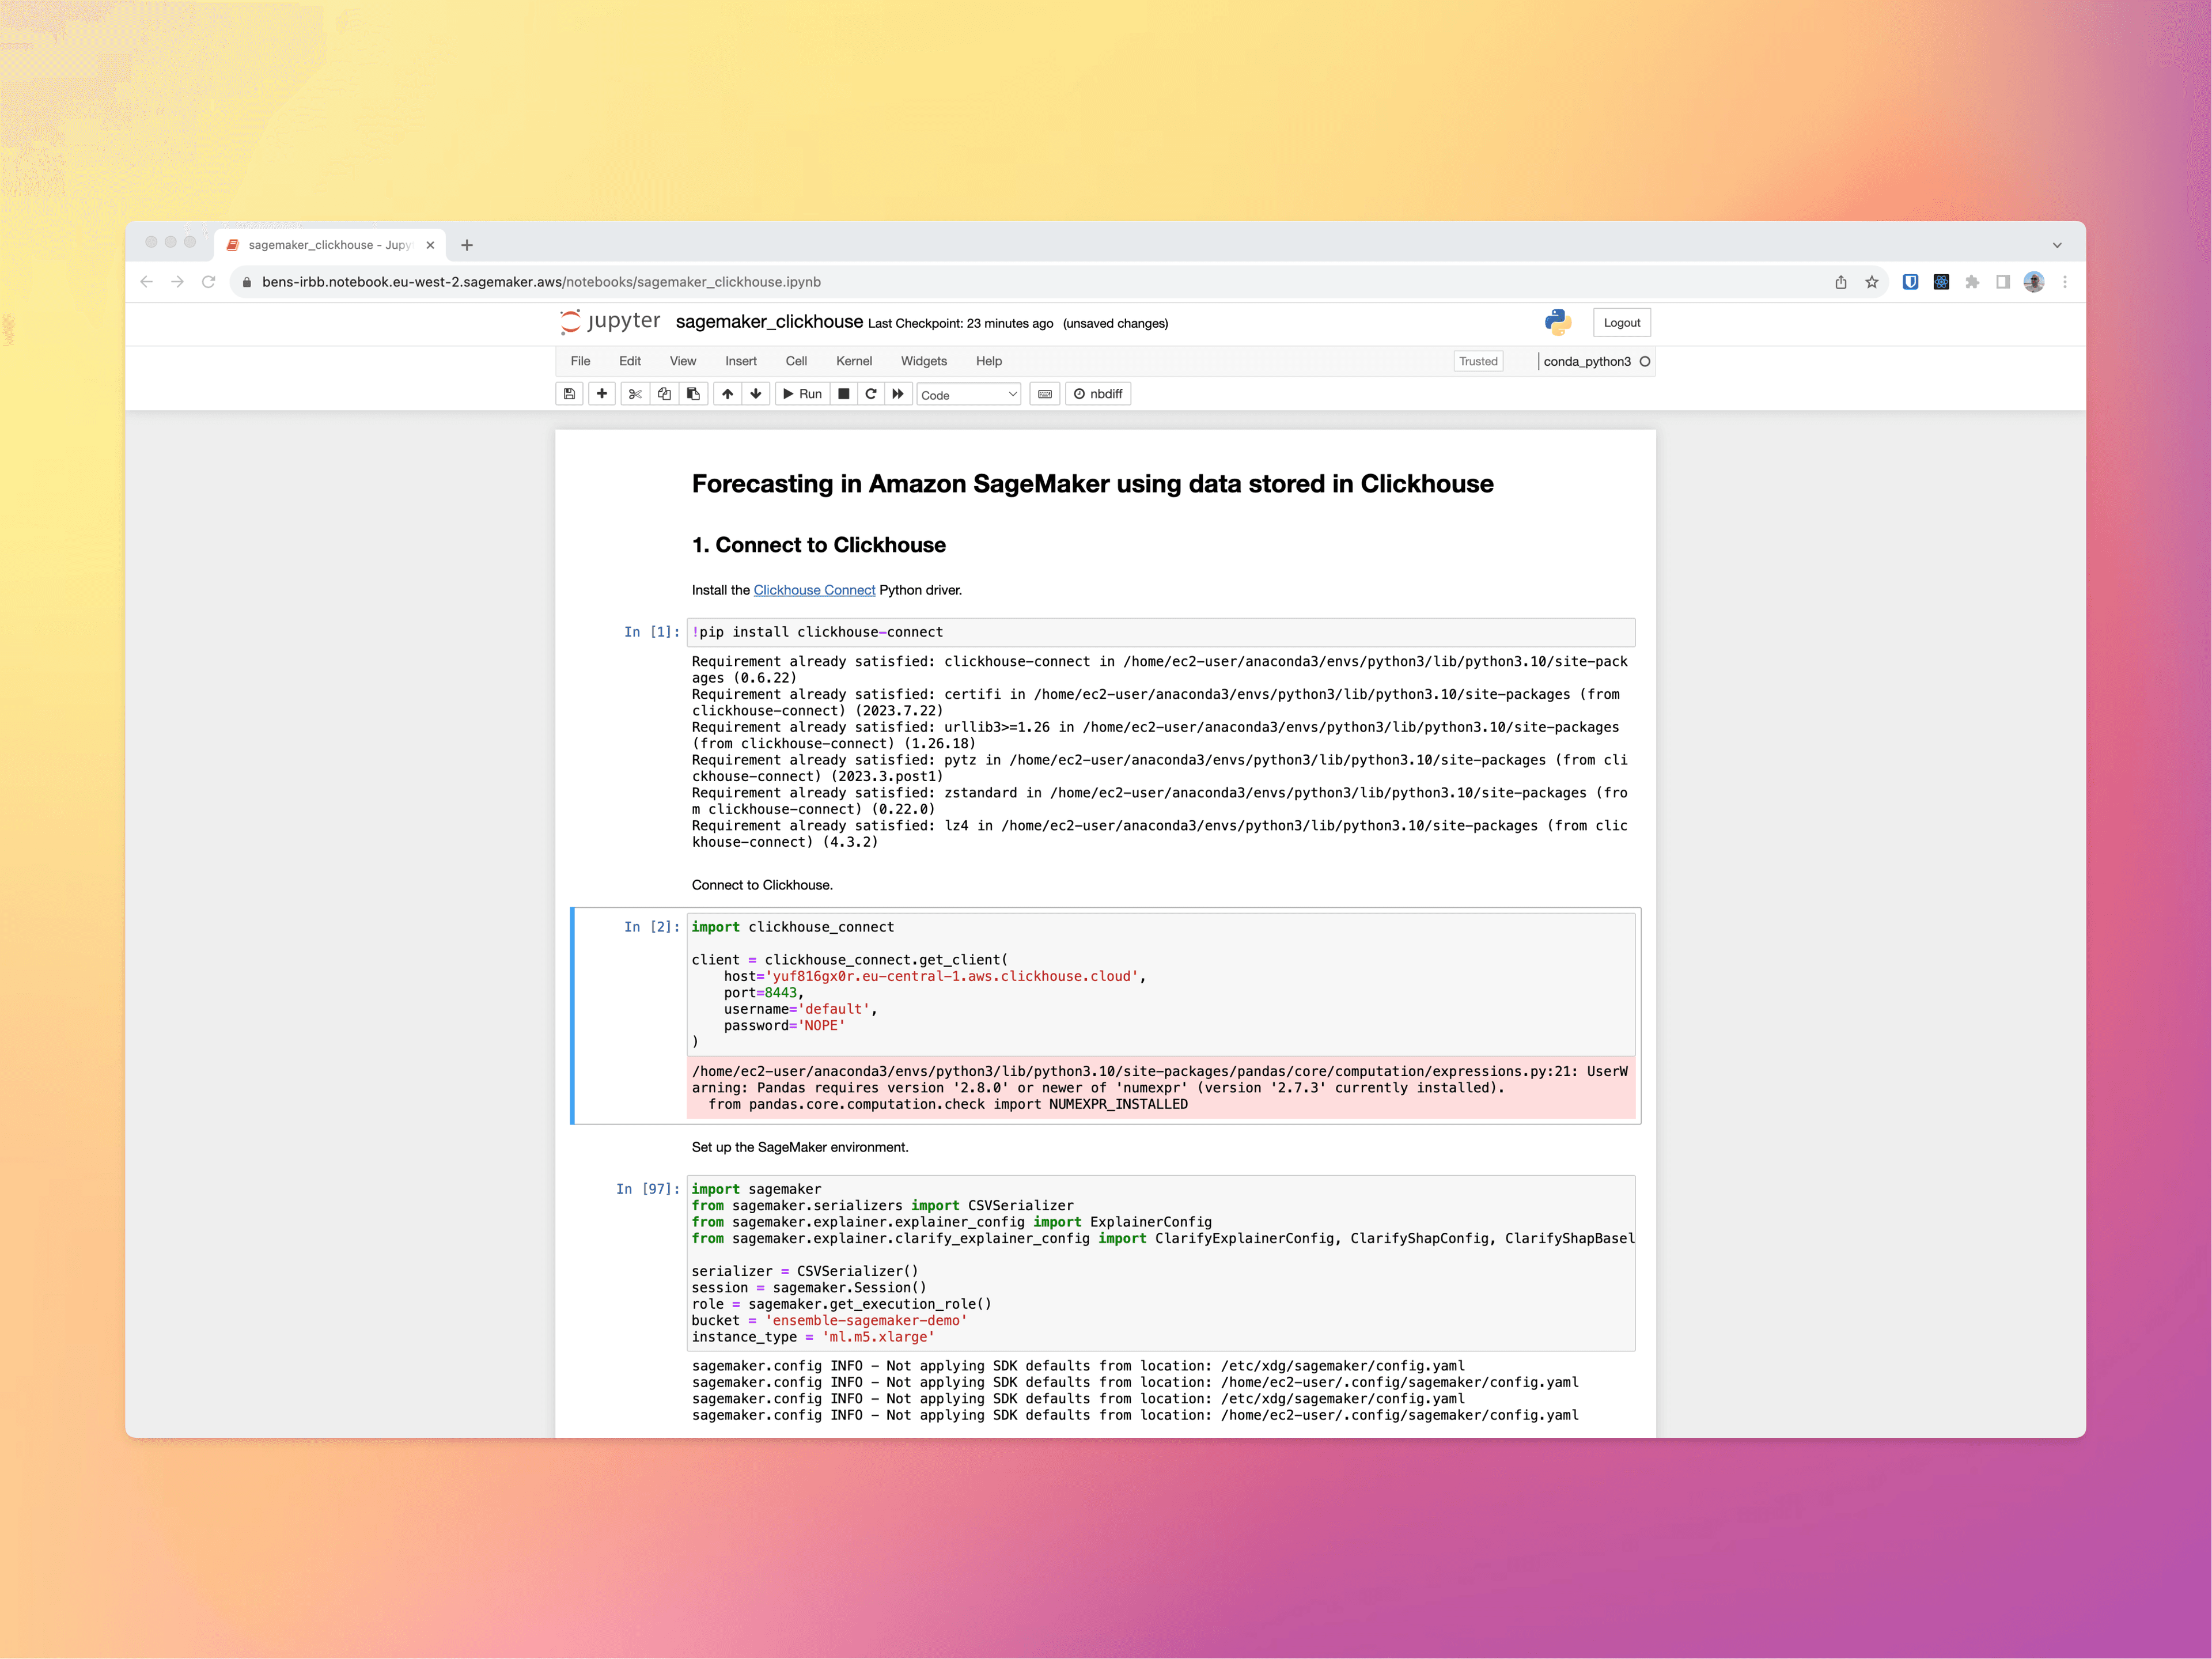Screen dimensions: 2212x1659
Task: Paste cells below using the clipboard icon
Action: click(x=693, y=394)
